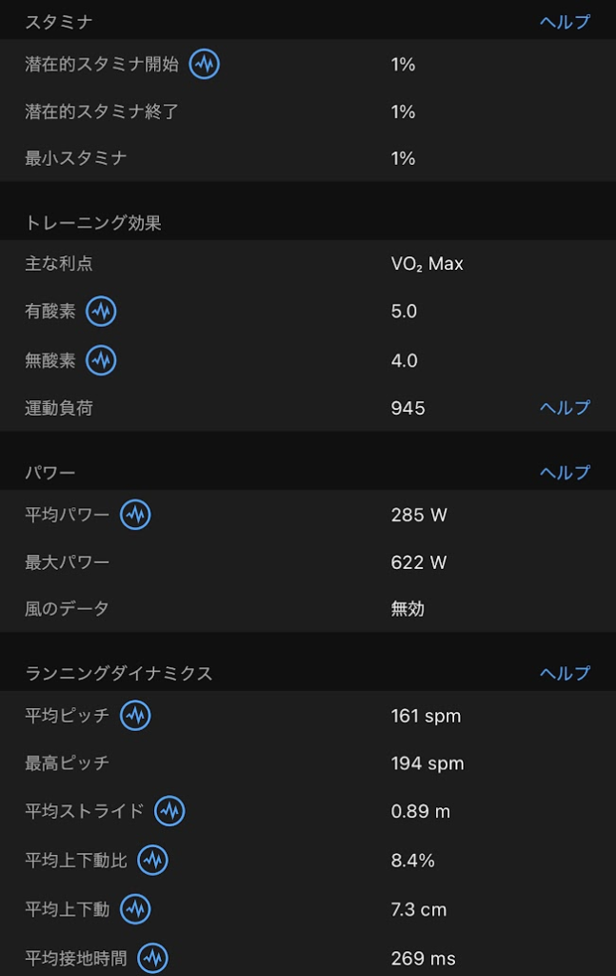Screen dimensions: 616x976
Task: Tap the 最小スタミナ row
Action: 308,158
